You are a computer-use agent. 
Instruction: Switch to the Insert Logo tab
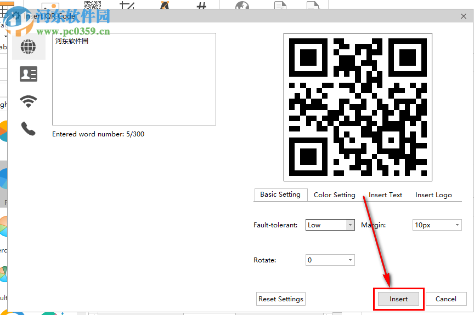coord(433,195)
